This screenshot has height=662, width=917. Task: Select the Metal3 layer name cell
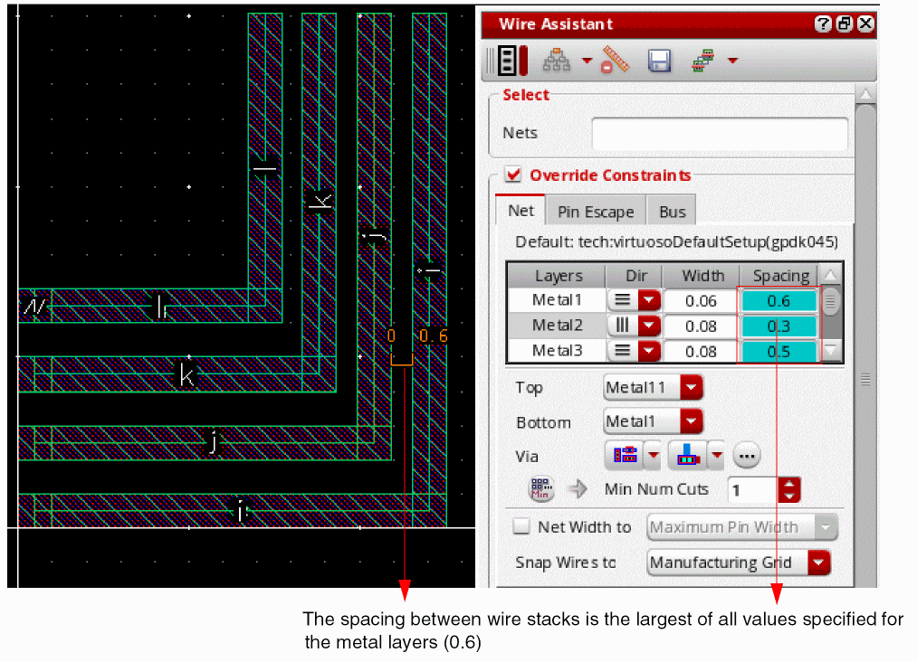click(x=557, y=351)
